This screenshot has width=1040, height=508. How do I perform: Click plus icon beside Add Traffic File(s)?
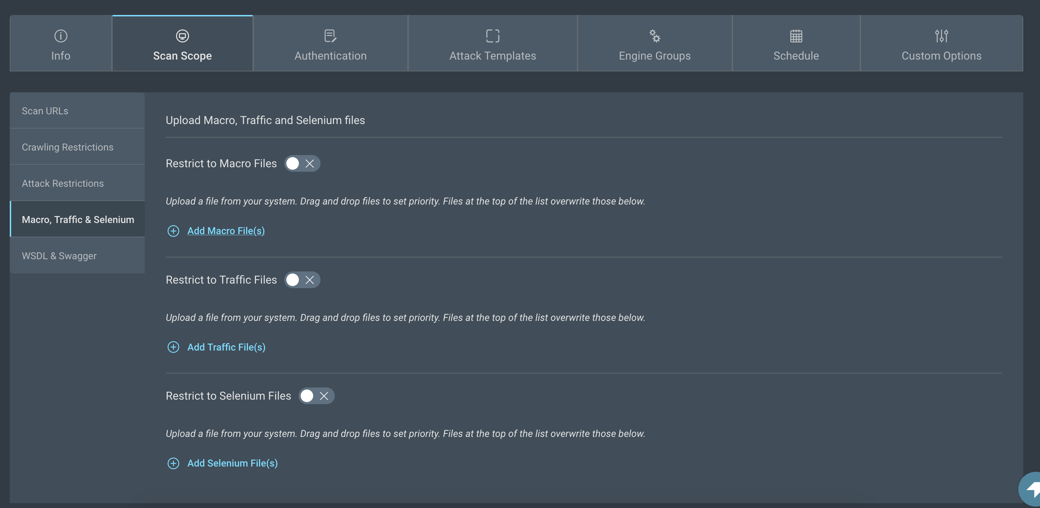click(173, 347)
